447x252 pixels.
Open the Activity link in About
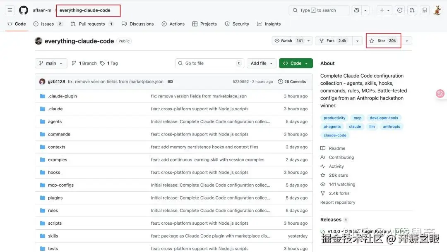332,166
